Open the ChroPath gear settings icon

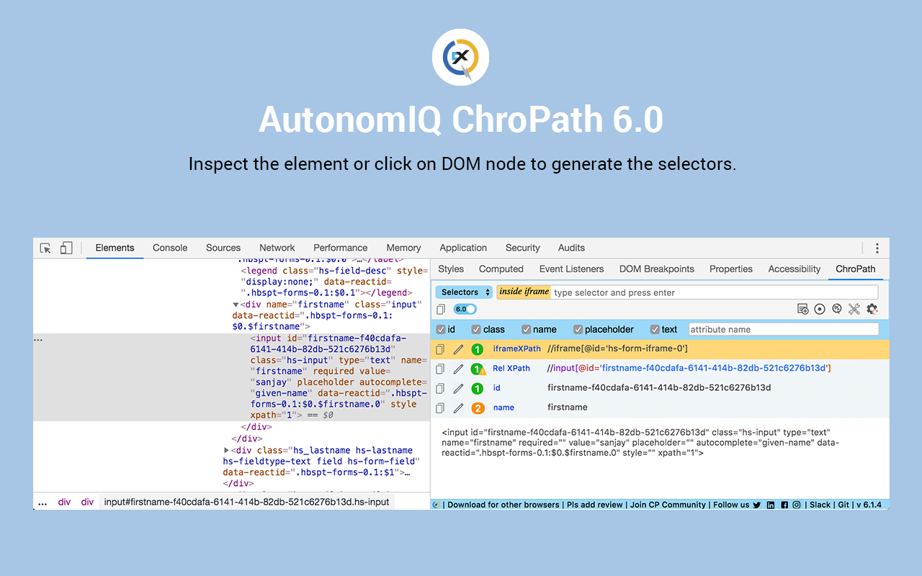coord(872,309)
